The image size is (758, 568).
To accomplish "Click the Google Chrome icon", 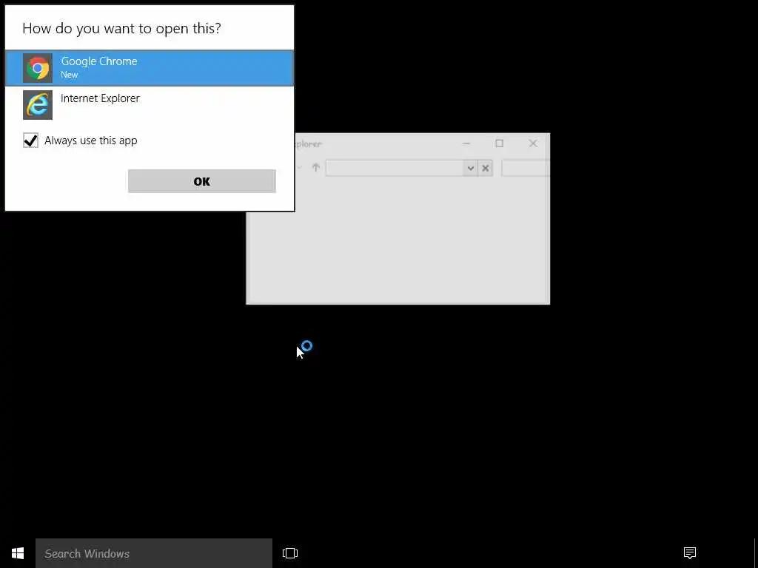I will pyautogui.click(x=38, y=68).
